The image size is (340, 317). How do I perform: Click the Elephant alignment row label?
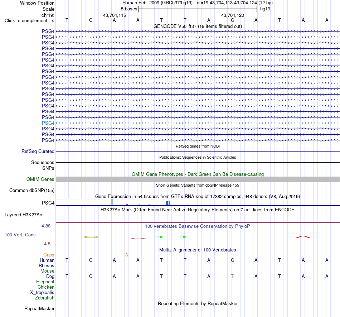(45, 282)
